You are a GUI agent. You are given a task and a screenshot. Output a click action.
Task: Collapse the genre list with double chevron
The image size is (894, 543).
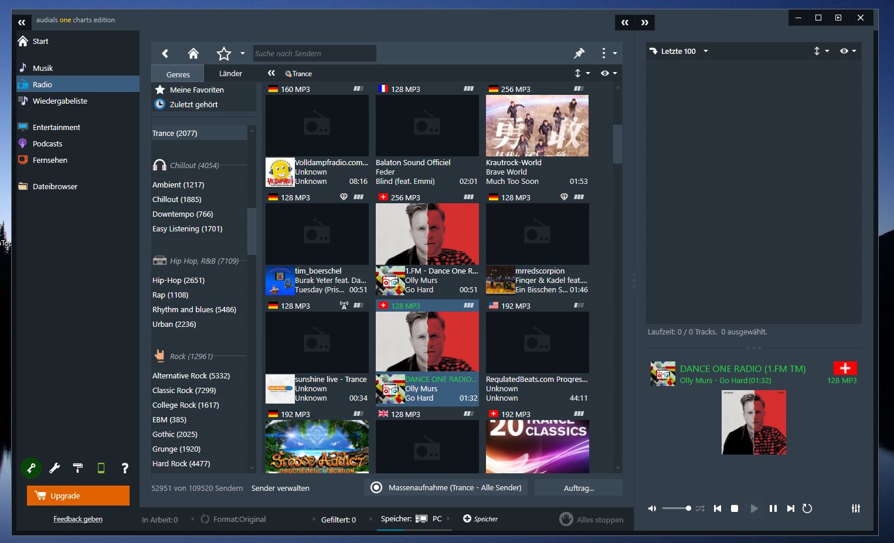tap(271, 73)
